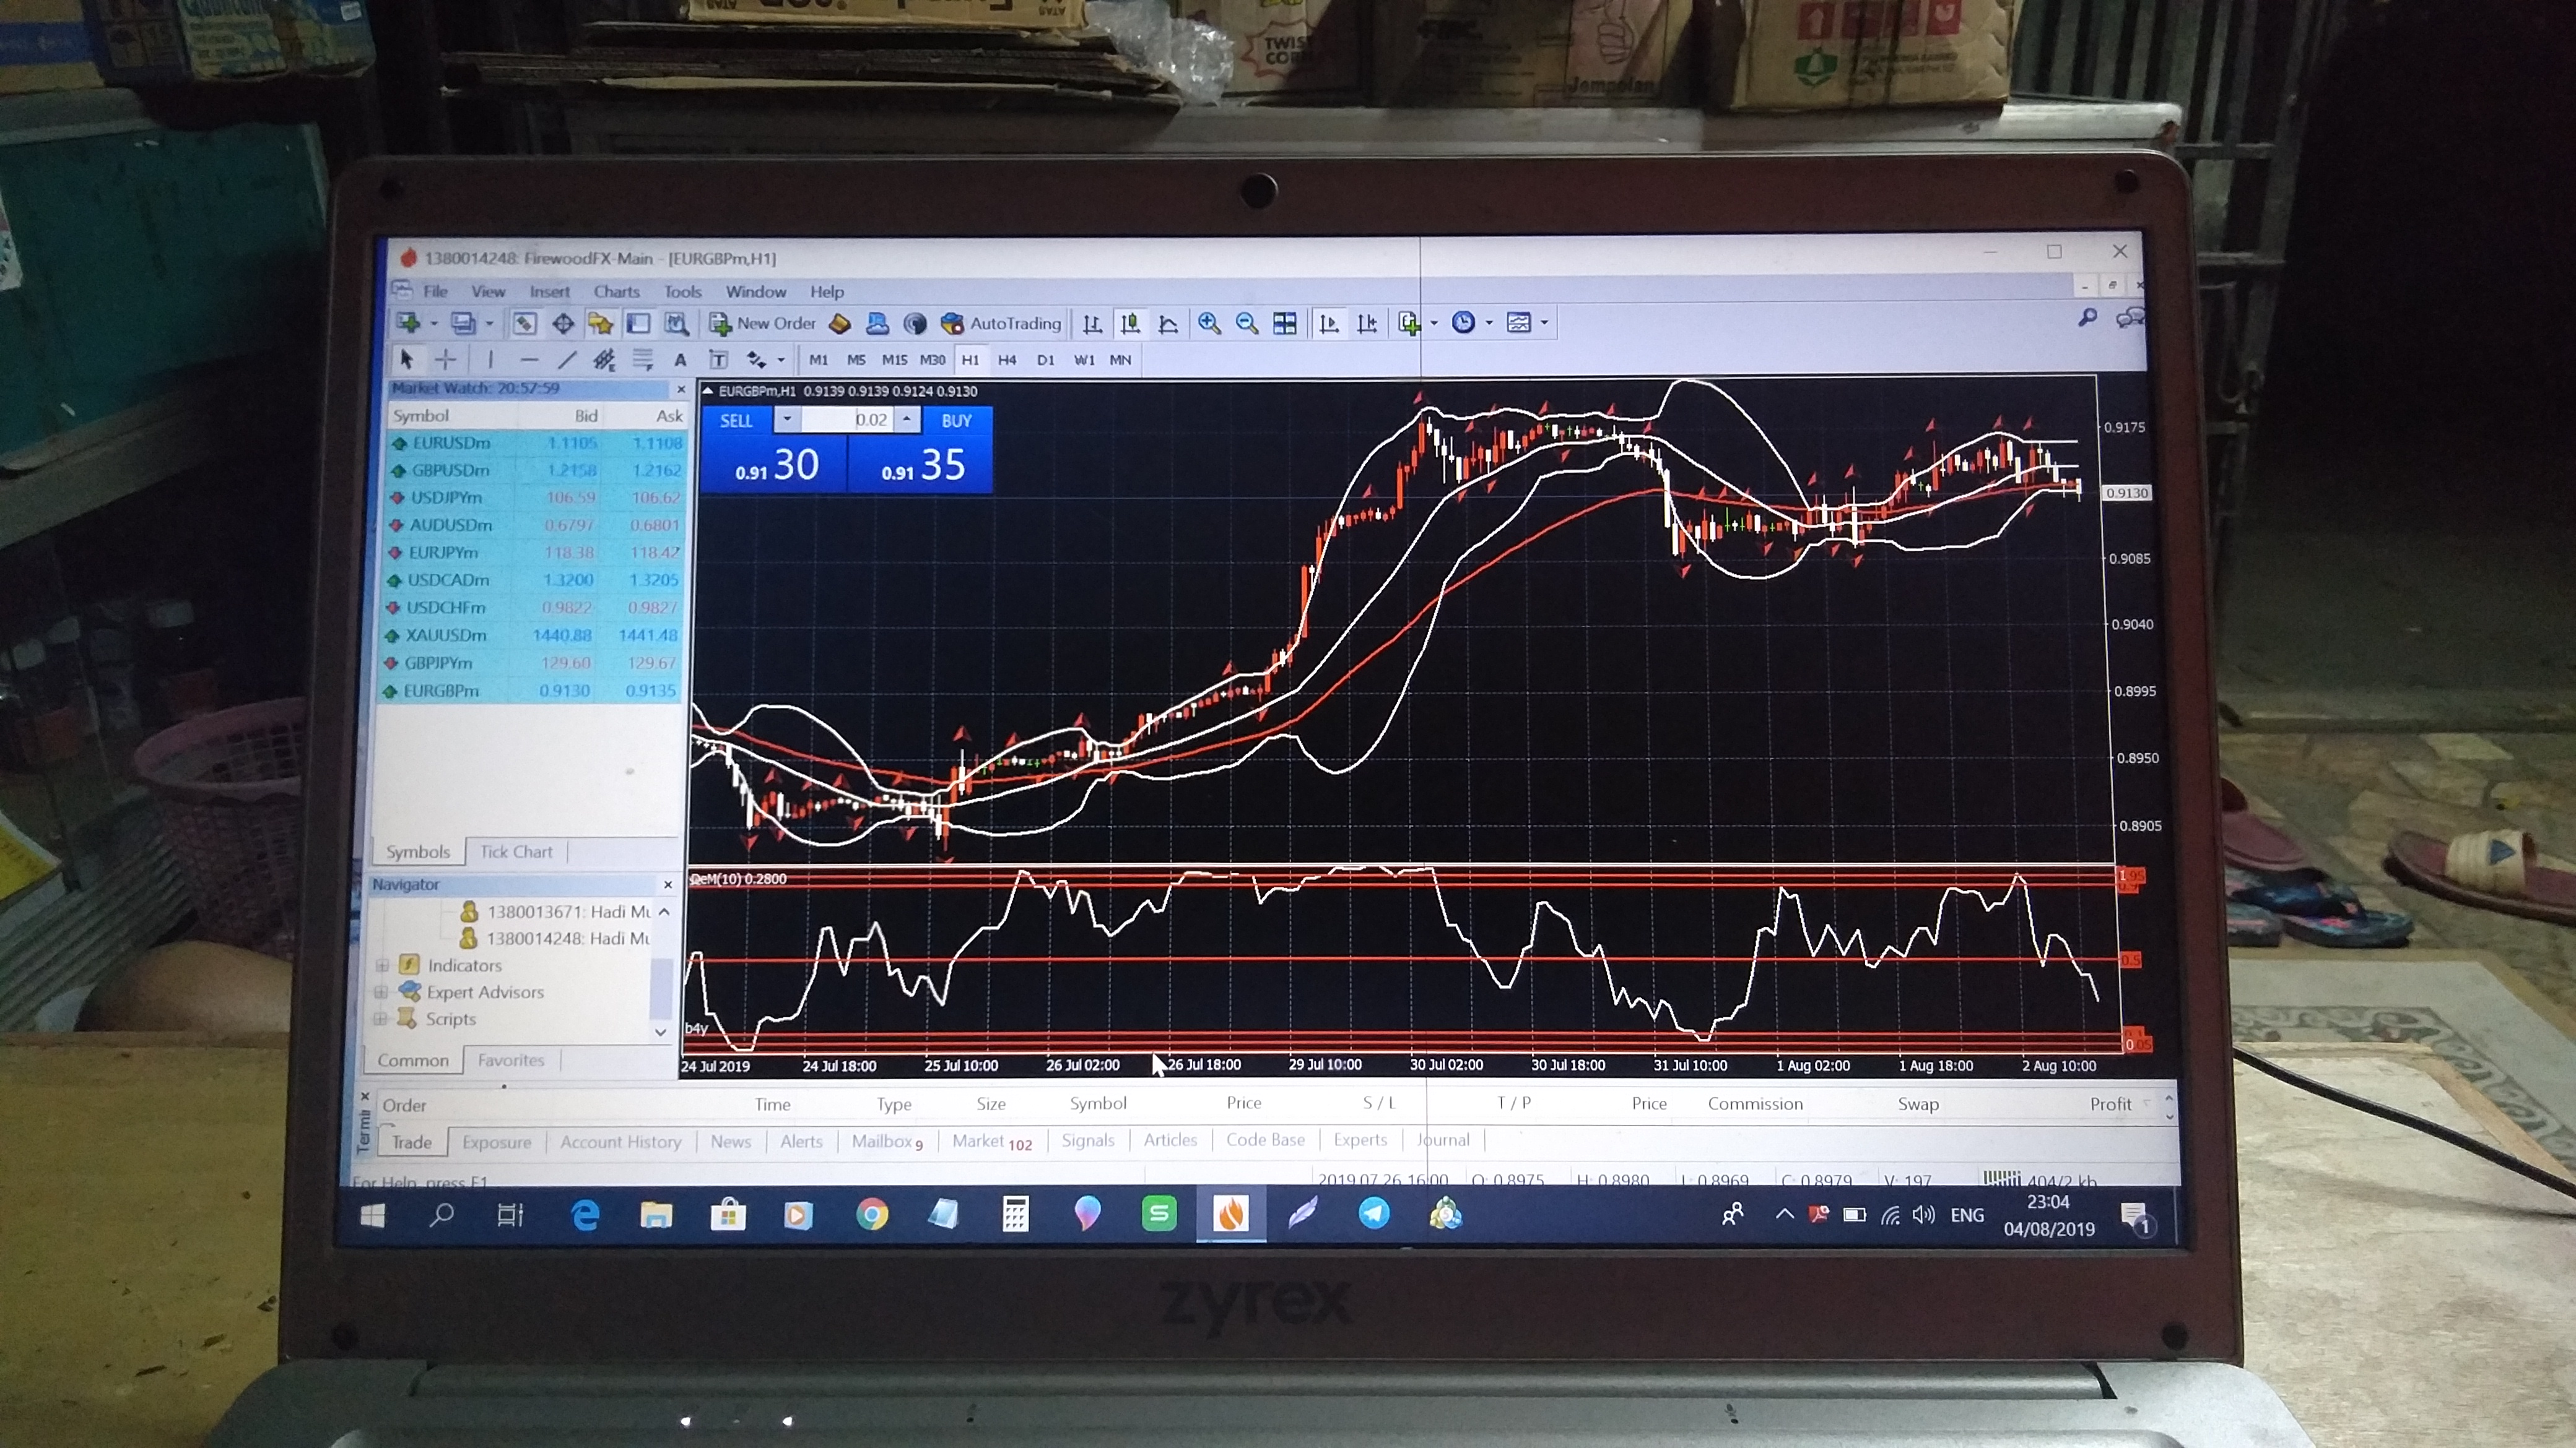Open the Periodicity clock dropdown arrow

(1489, 323)
